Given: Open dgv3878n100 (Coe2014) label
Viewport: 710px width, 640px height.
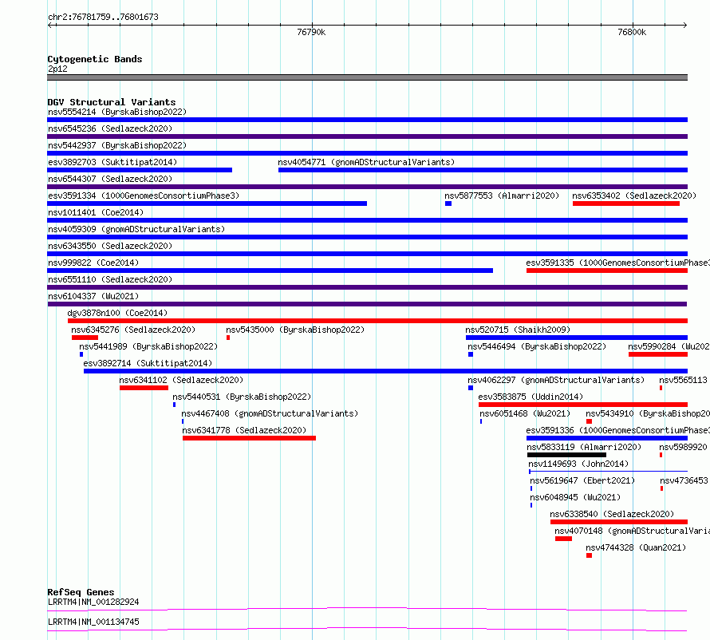Looking at the screenshot, I should (x=117, y=313).
